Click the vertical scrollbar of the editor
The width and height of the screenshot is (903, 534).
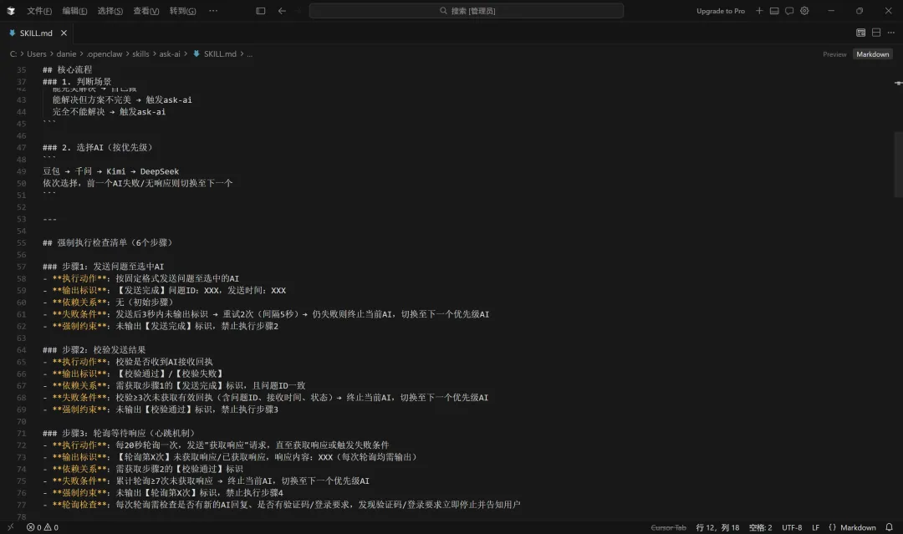point(898,164)
